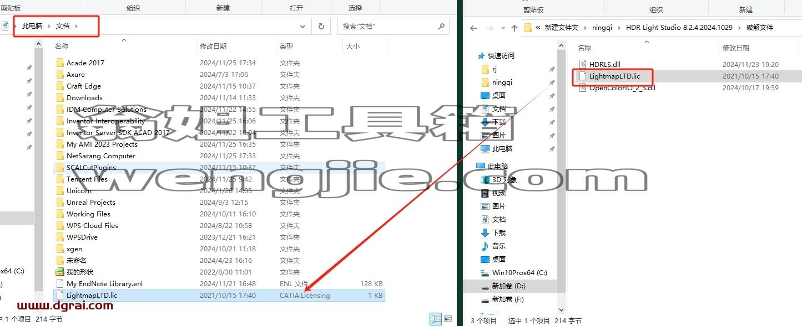Screen dimensions: 802x326
Task: Select HDRLS.dll in right window
Action: [x=604, y=65]
